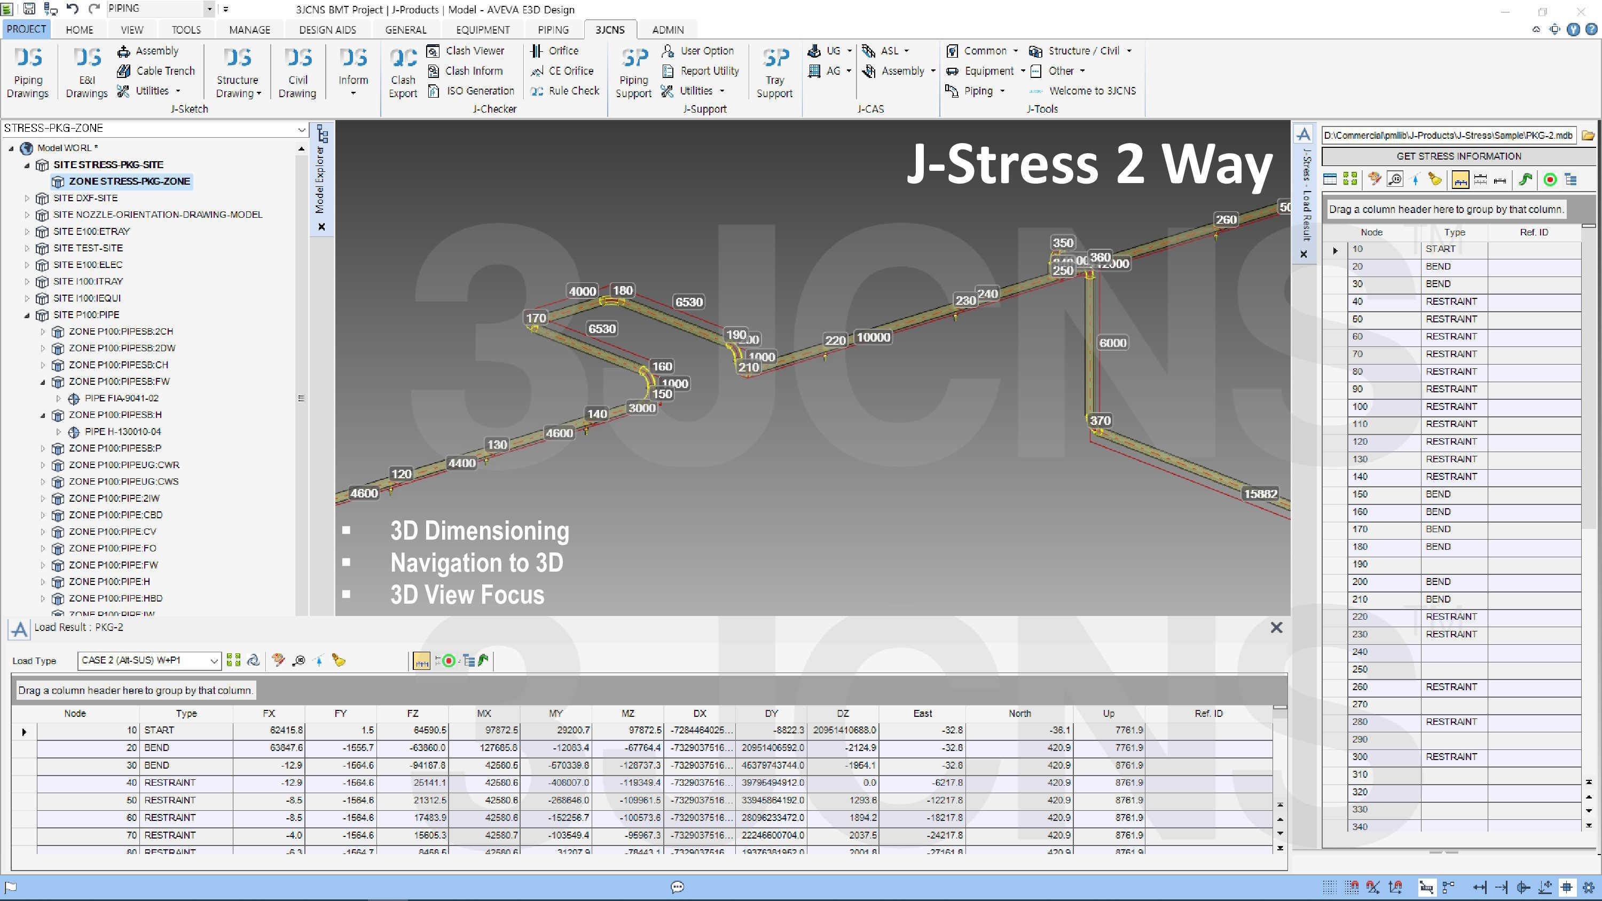
Task: Click the settings gear in the status bar
Action: [1588, 887]
